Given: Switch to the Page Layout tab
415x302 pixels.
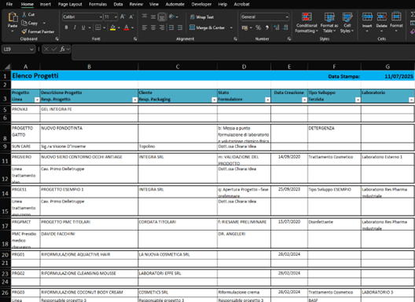Looking at the screenshot, I should tap(70, 4).
